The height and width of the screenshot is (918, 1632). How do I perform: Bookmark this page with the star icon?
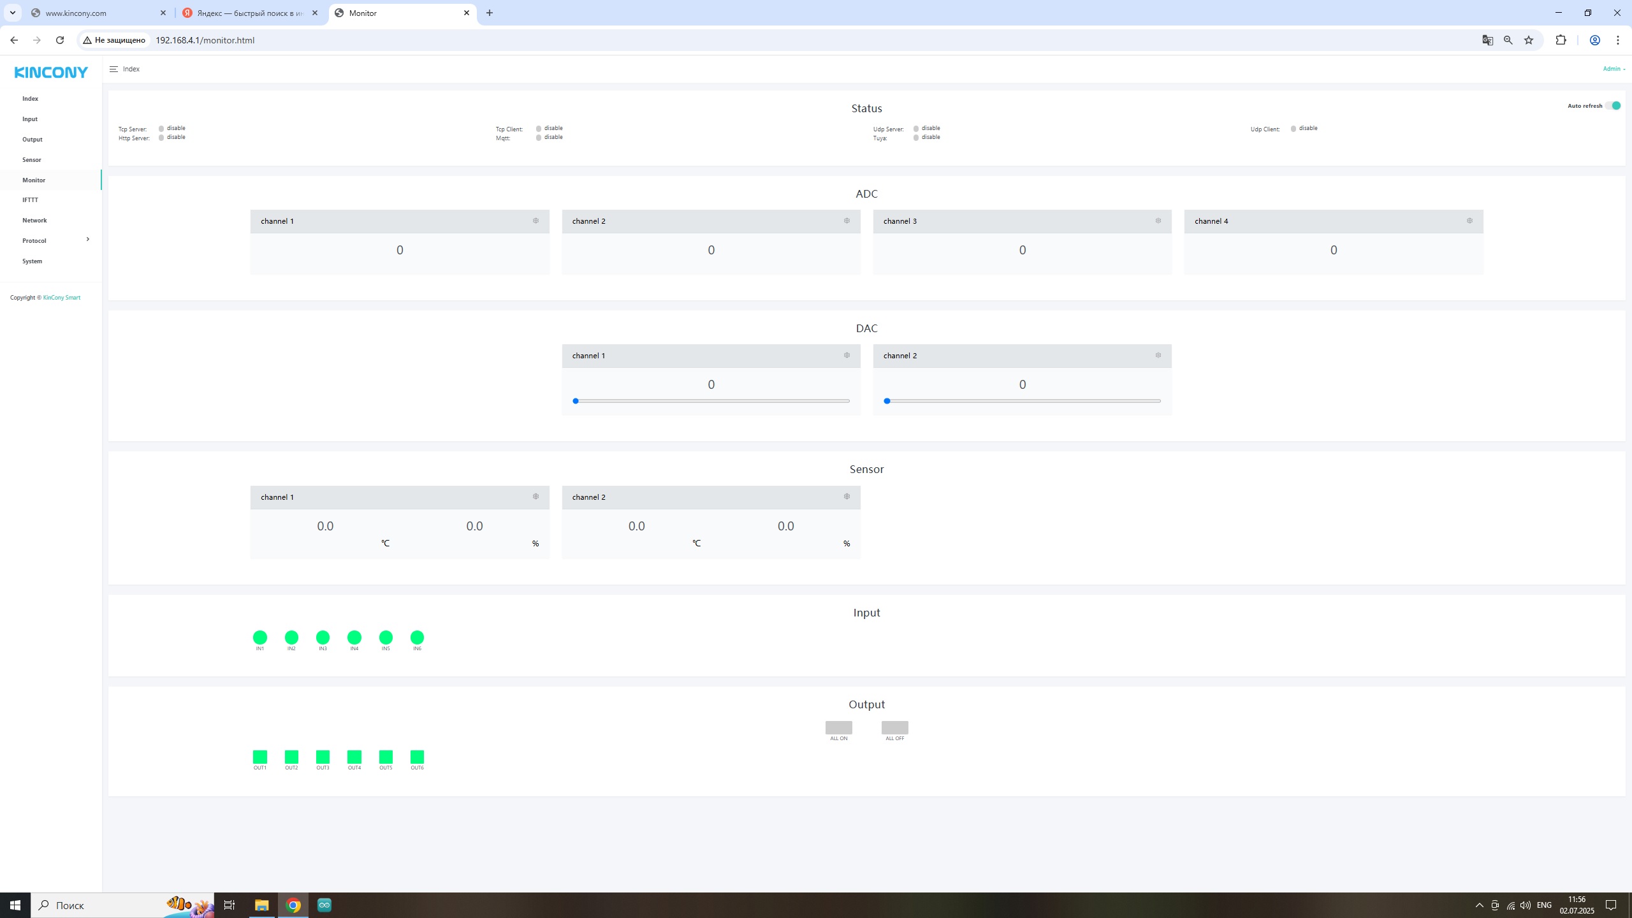1528,40
